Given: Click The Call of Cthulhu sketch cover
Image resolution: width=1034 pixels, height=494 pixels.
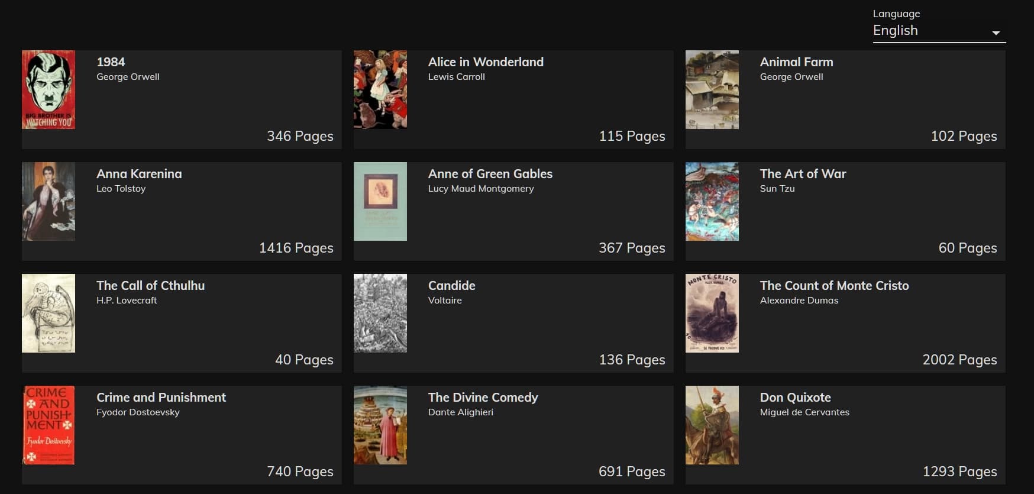Looking at the screenshot, I should pyautogui.click(x=49, y=313).
